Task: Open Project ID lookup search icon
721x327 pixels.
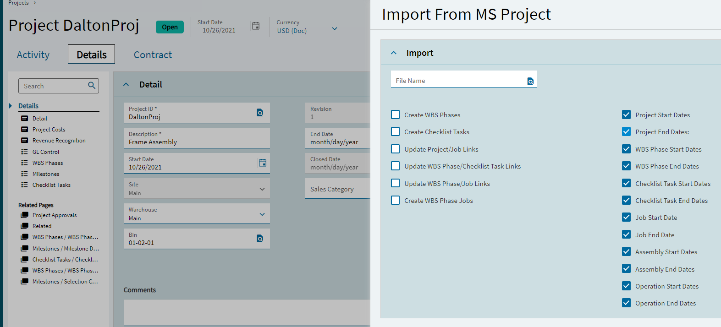Action: click(x=260, y=113)
